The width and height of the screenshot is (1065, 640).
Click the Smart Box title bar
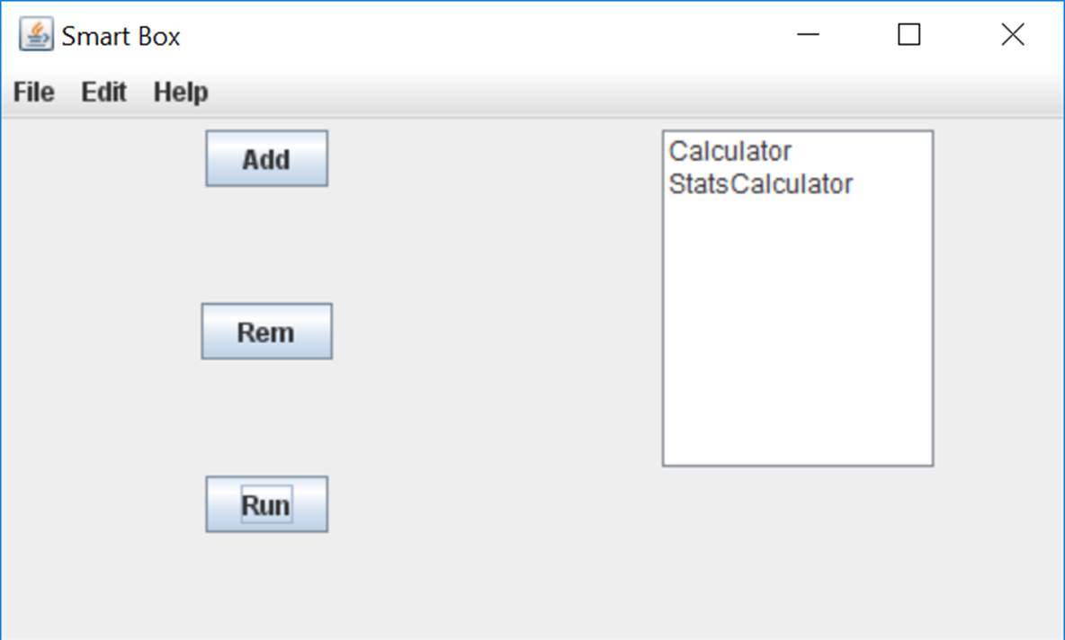450,34
